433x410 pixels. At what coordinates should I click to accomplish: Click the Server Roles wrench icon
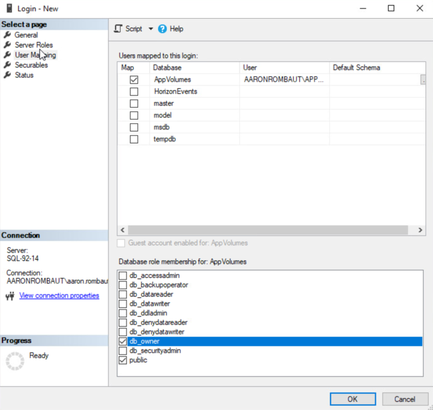(7, 45)
